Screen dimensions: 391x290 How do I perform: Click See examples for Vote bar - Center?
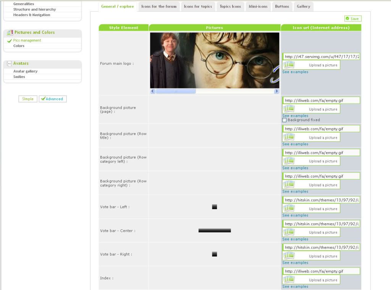pos(295,239)
